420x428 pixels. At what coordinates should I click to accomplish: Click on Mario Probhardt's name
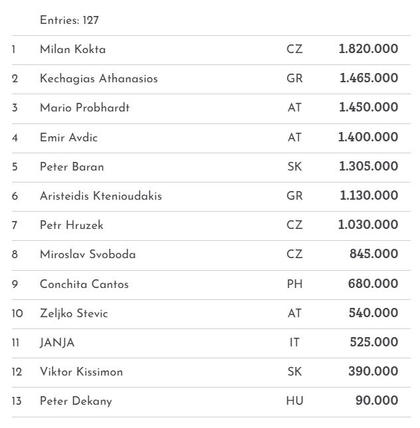coord(84,107)
